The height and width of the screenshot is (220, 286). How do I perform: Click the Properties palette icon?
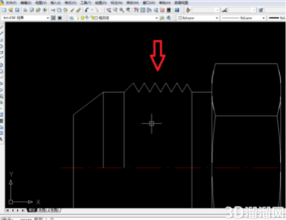point(136,10)
